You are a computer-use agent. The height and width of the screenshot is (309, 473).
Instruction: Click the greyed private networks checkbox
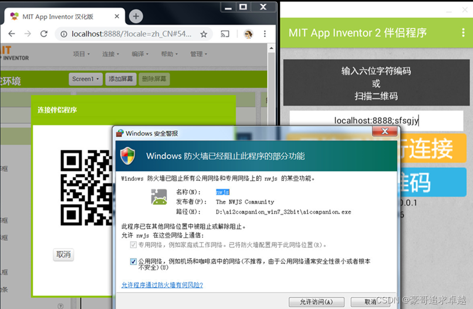point(133,245)
